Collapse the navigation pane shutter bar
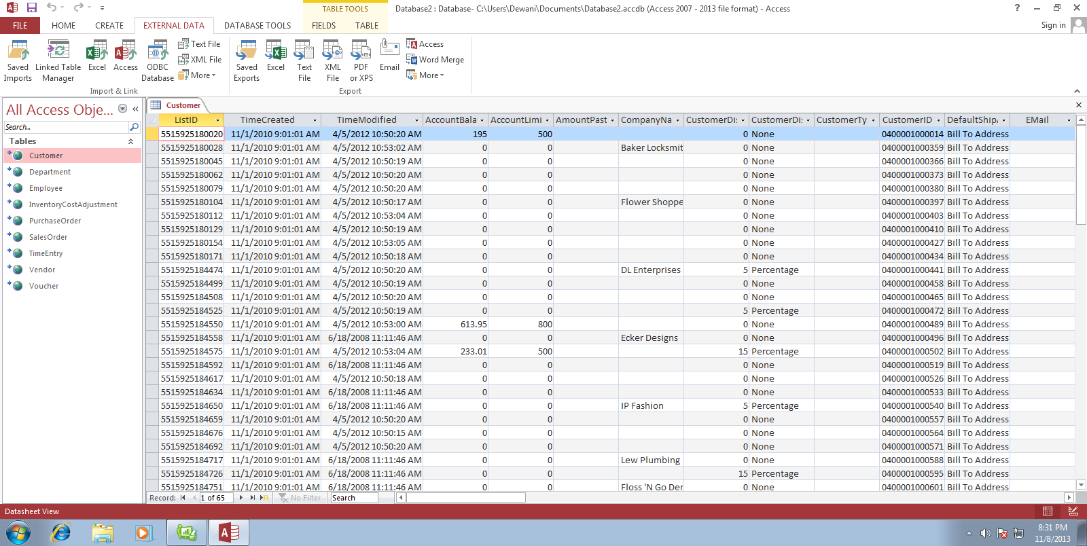The width and height of the screenshot is (1087, 546). tap(135, 109)
